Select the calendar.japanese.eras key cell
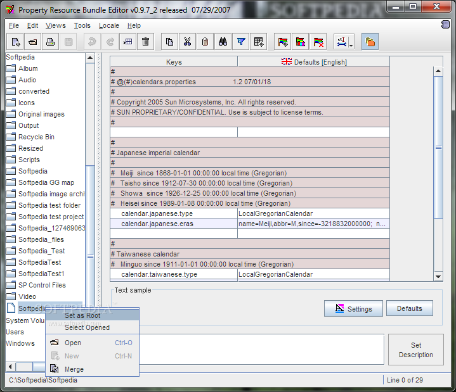Viewport: 456px width, 392px height. (x=174, y=224)
